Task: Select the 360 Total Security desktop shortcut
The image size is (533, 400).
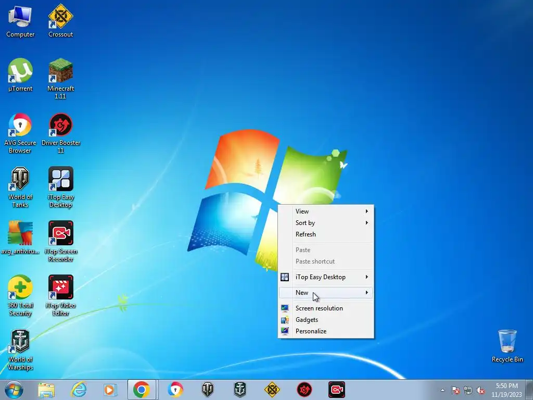Action: point(20,296)
